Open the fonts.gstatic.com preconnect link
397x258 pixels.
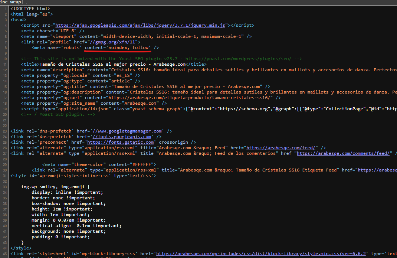[121, 143]
